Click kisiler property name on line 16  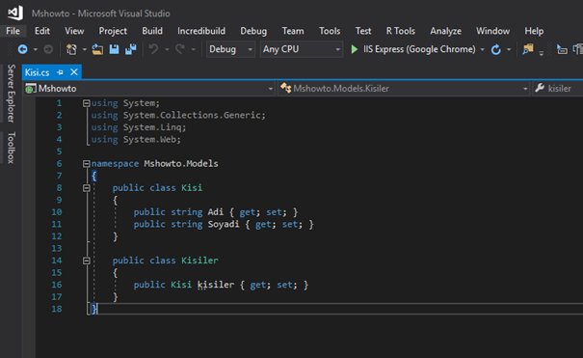pyautogui.click(x=216, y=285)
